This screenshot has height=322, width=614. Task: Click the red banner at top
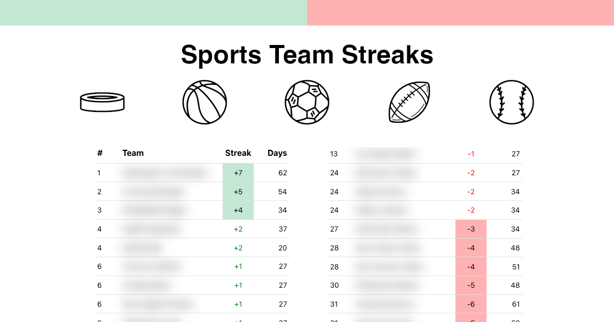[x=461, y=13]
